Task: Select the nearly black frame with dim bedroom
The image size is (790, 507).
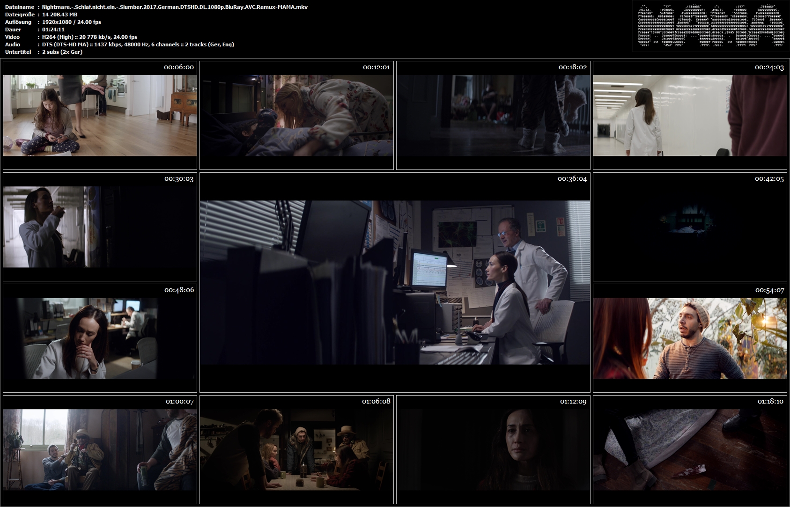Action: pyautogui.click(x=690, y=227)
